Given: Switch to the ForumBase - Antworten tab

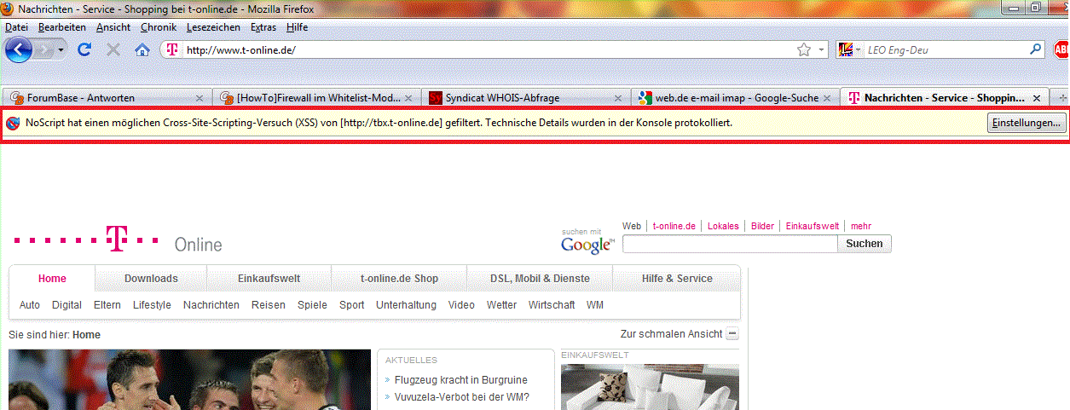Looking at the screenshot, I should click(106, 98).
